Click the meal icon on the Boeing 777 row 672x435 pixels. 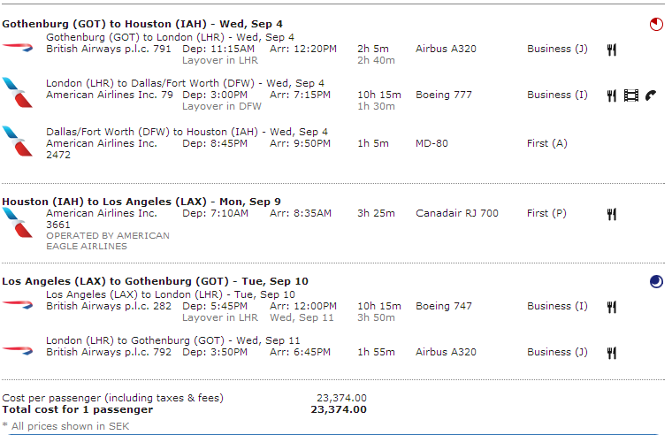[x=611, y=95]
